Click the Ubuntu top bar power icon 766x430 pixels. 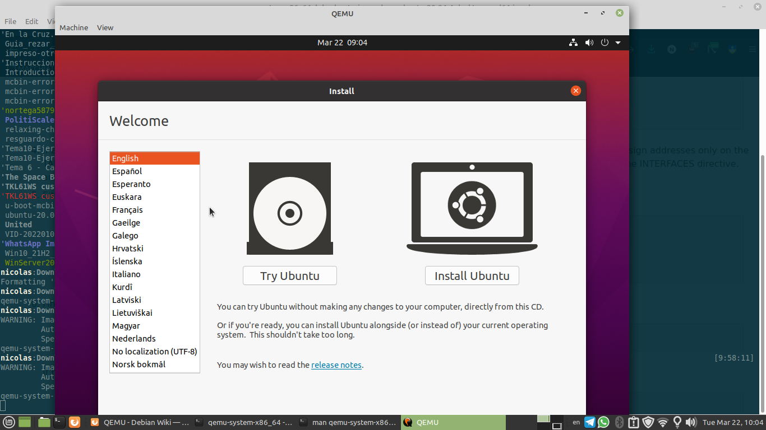(x=605, y=43)
